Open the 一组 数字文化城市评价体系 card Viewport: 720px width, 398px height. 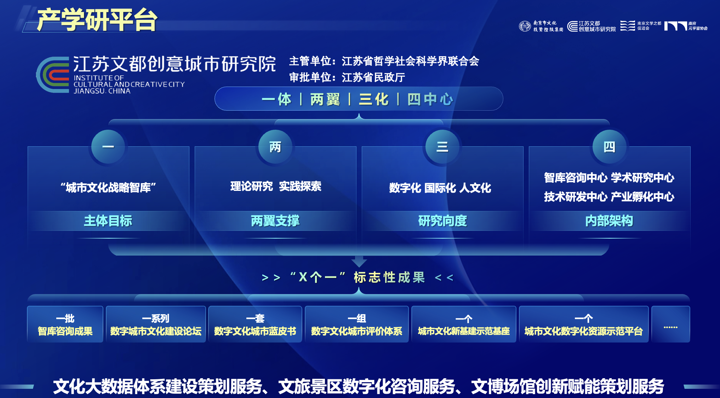[x=357, y=324]
